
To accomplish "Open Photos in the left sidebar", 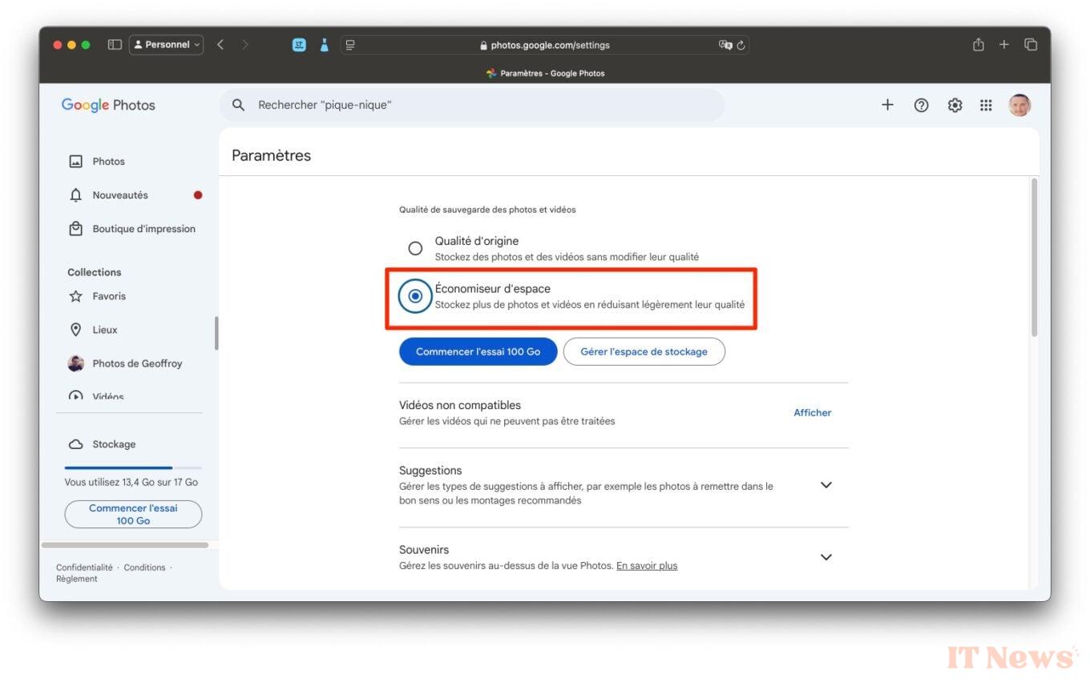I will tap(108, 162).
